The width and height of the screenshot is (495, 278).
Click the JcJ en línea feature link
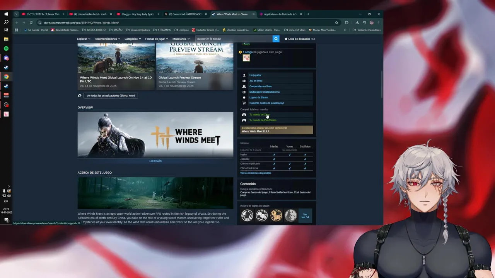tap(256, 81)
